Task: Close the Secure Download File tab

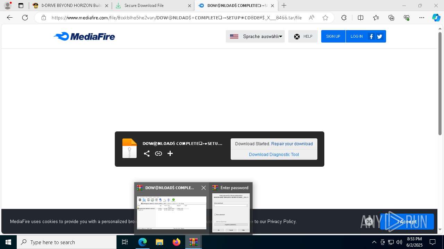Action: (189, 6)
